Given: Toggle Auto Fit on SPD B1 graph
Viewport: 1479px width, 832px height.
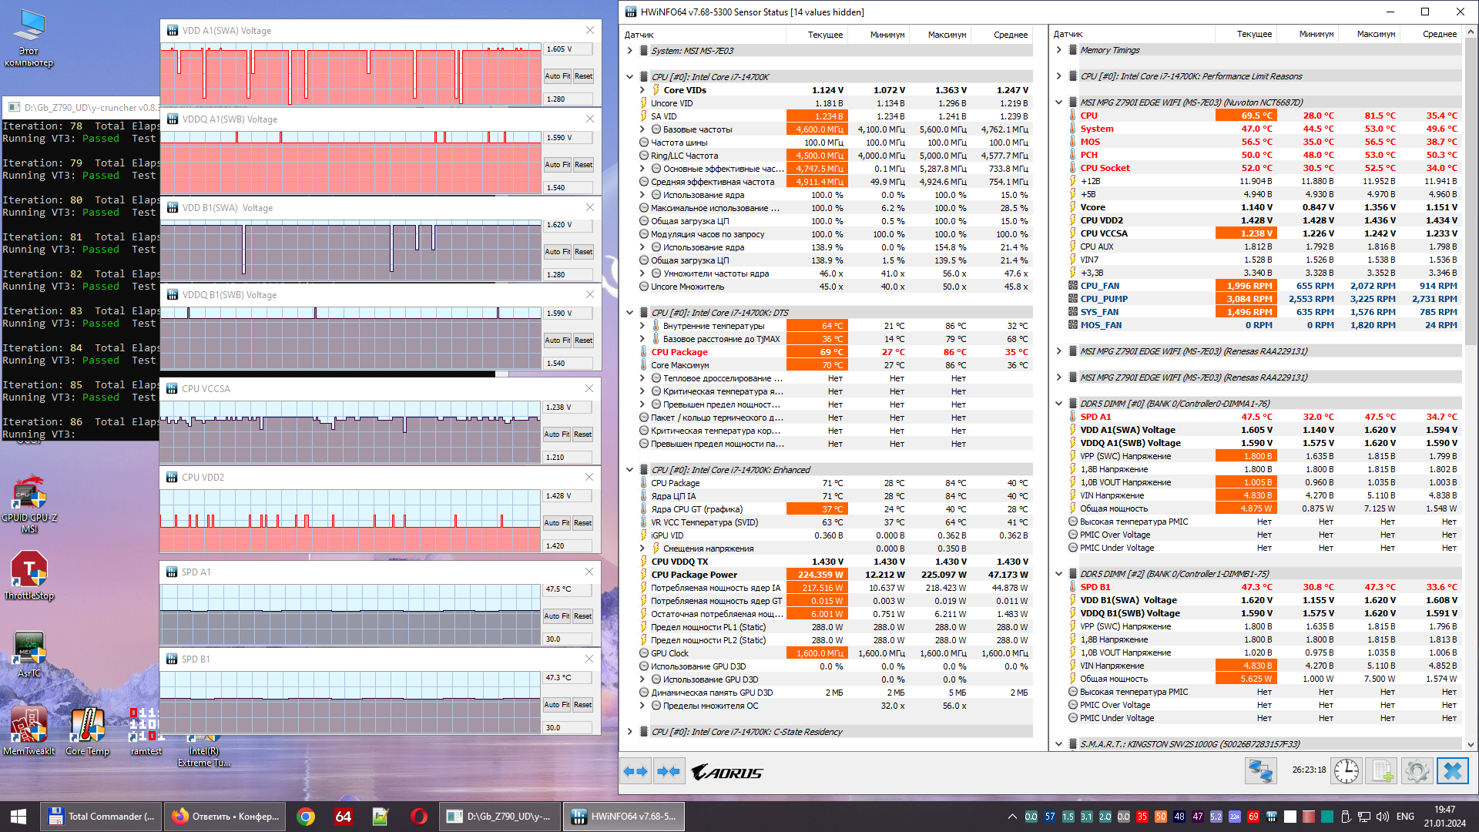Looking at the screenshot, I should tap(556, 705).
